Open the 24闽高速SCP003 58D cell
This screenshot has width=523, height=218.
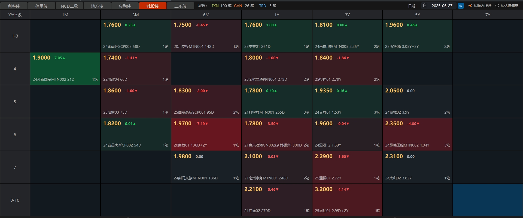pyautogui.click(x=136, y=36)
